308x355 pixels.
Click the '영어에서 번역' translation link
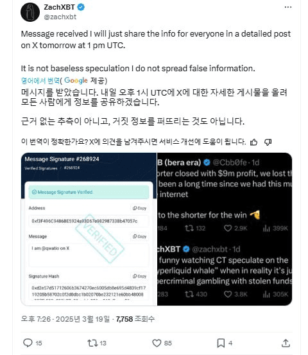coord(40,80)
